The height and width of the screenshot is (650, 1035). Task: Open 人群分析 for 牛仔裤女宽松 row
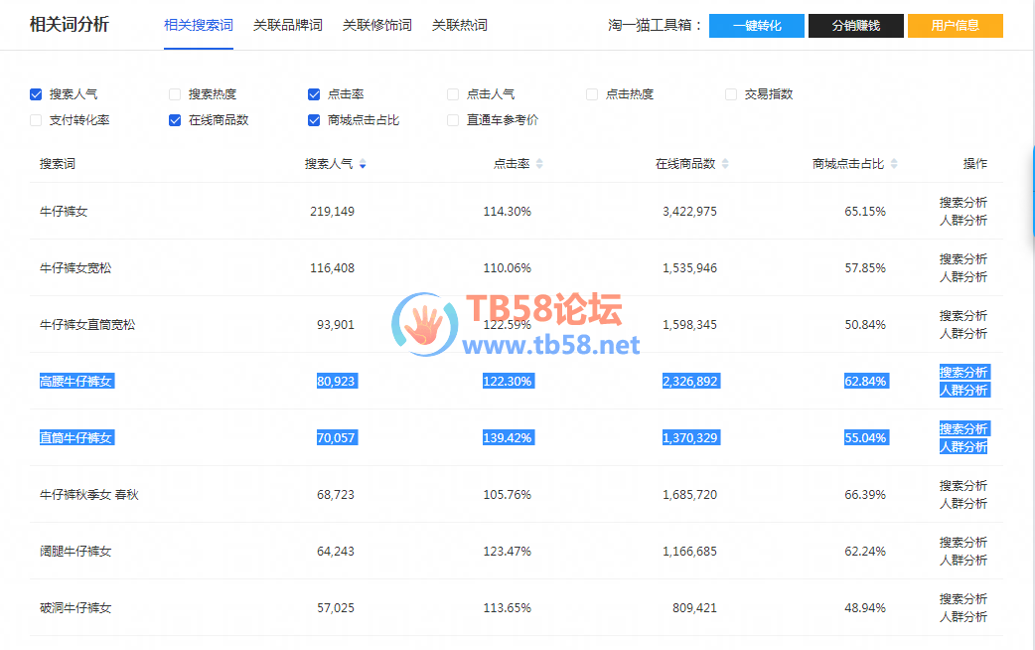pyautogui.click(x=962, y=277)
